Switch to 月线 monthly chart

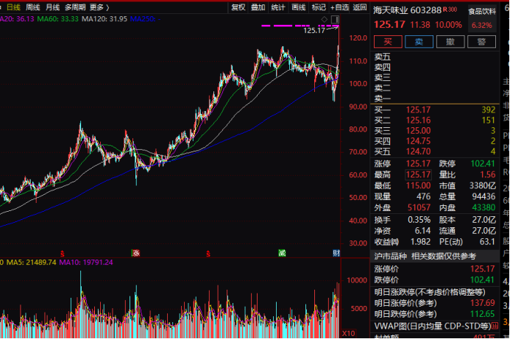pos(52,7)
